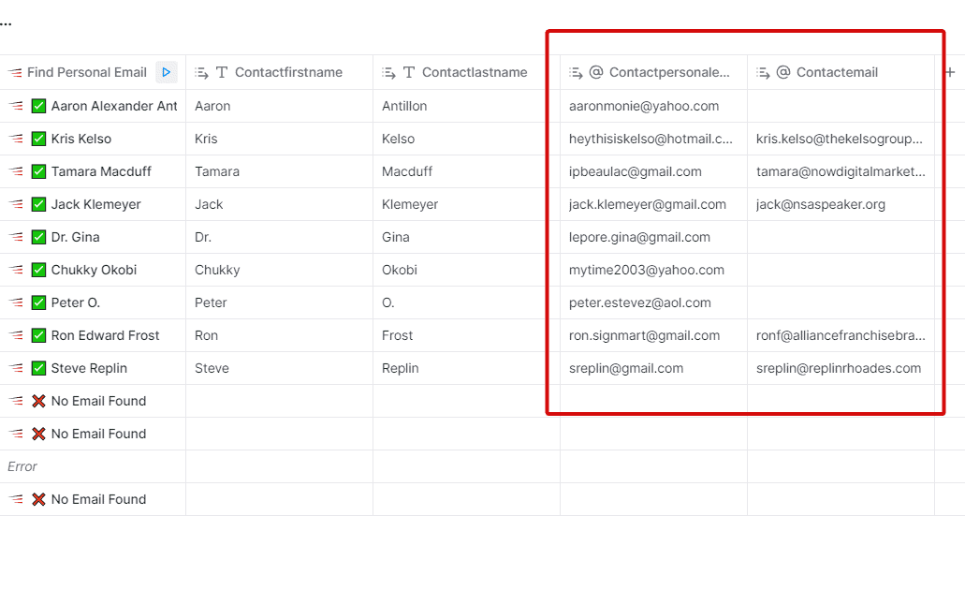This screenshot has height=590, width=965.
Task: Click the green check beside Tamara Macduff
Action: click(x=38, y=171)
